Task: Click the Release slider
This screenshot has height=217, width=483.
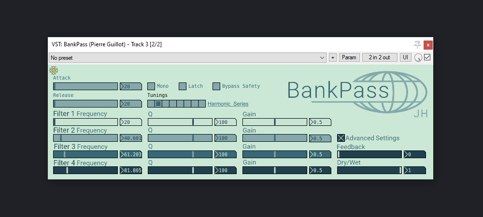Action: click(85, 104)
